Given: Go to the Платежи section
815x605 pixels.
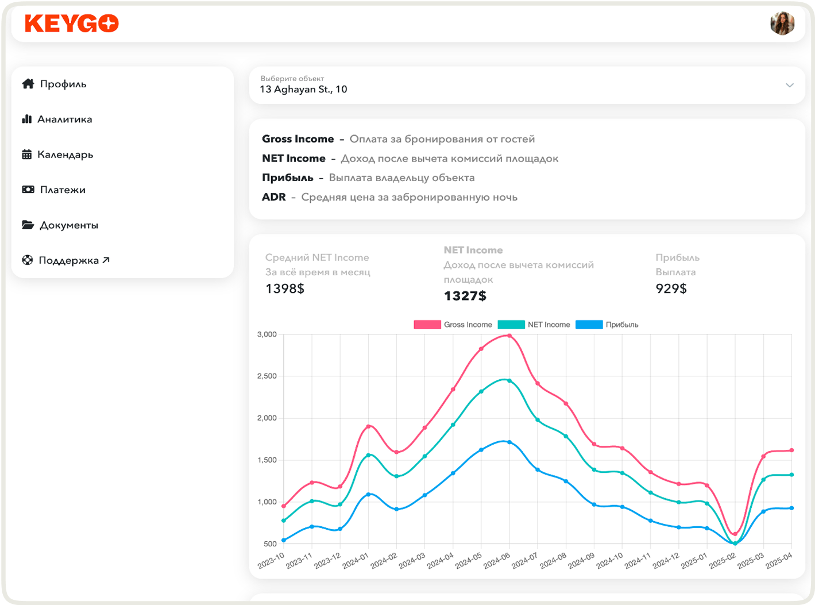Looking at the screenshot, I should pyautogui.click(x=63, y=190).
